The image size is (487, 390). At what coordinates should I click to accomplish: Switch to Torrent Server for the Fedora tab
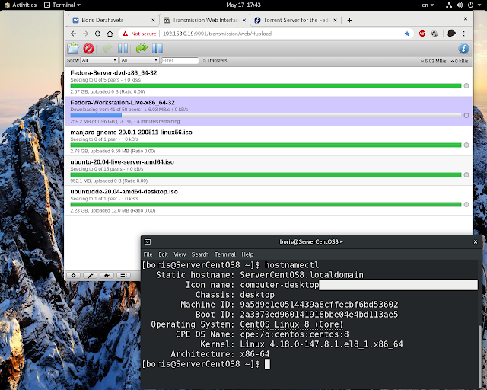pos(296,21)
